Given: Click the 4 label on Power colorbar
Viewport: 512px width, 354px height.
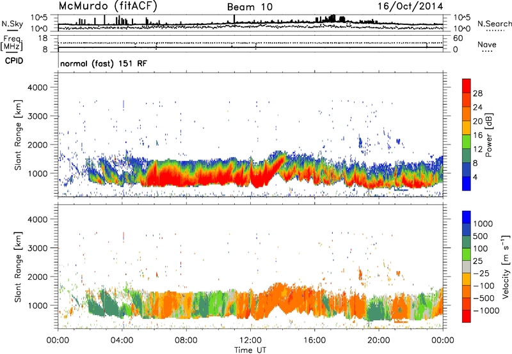Looking at the screenshot, I should [x=475, y=177].
